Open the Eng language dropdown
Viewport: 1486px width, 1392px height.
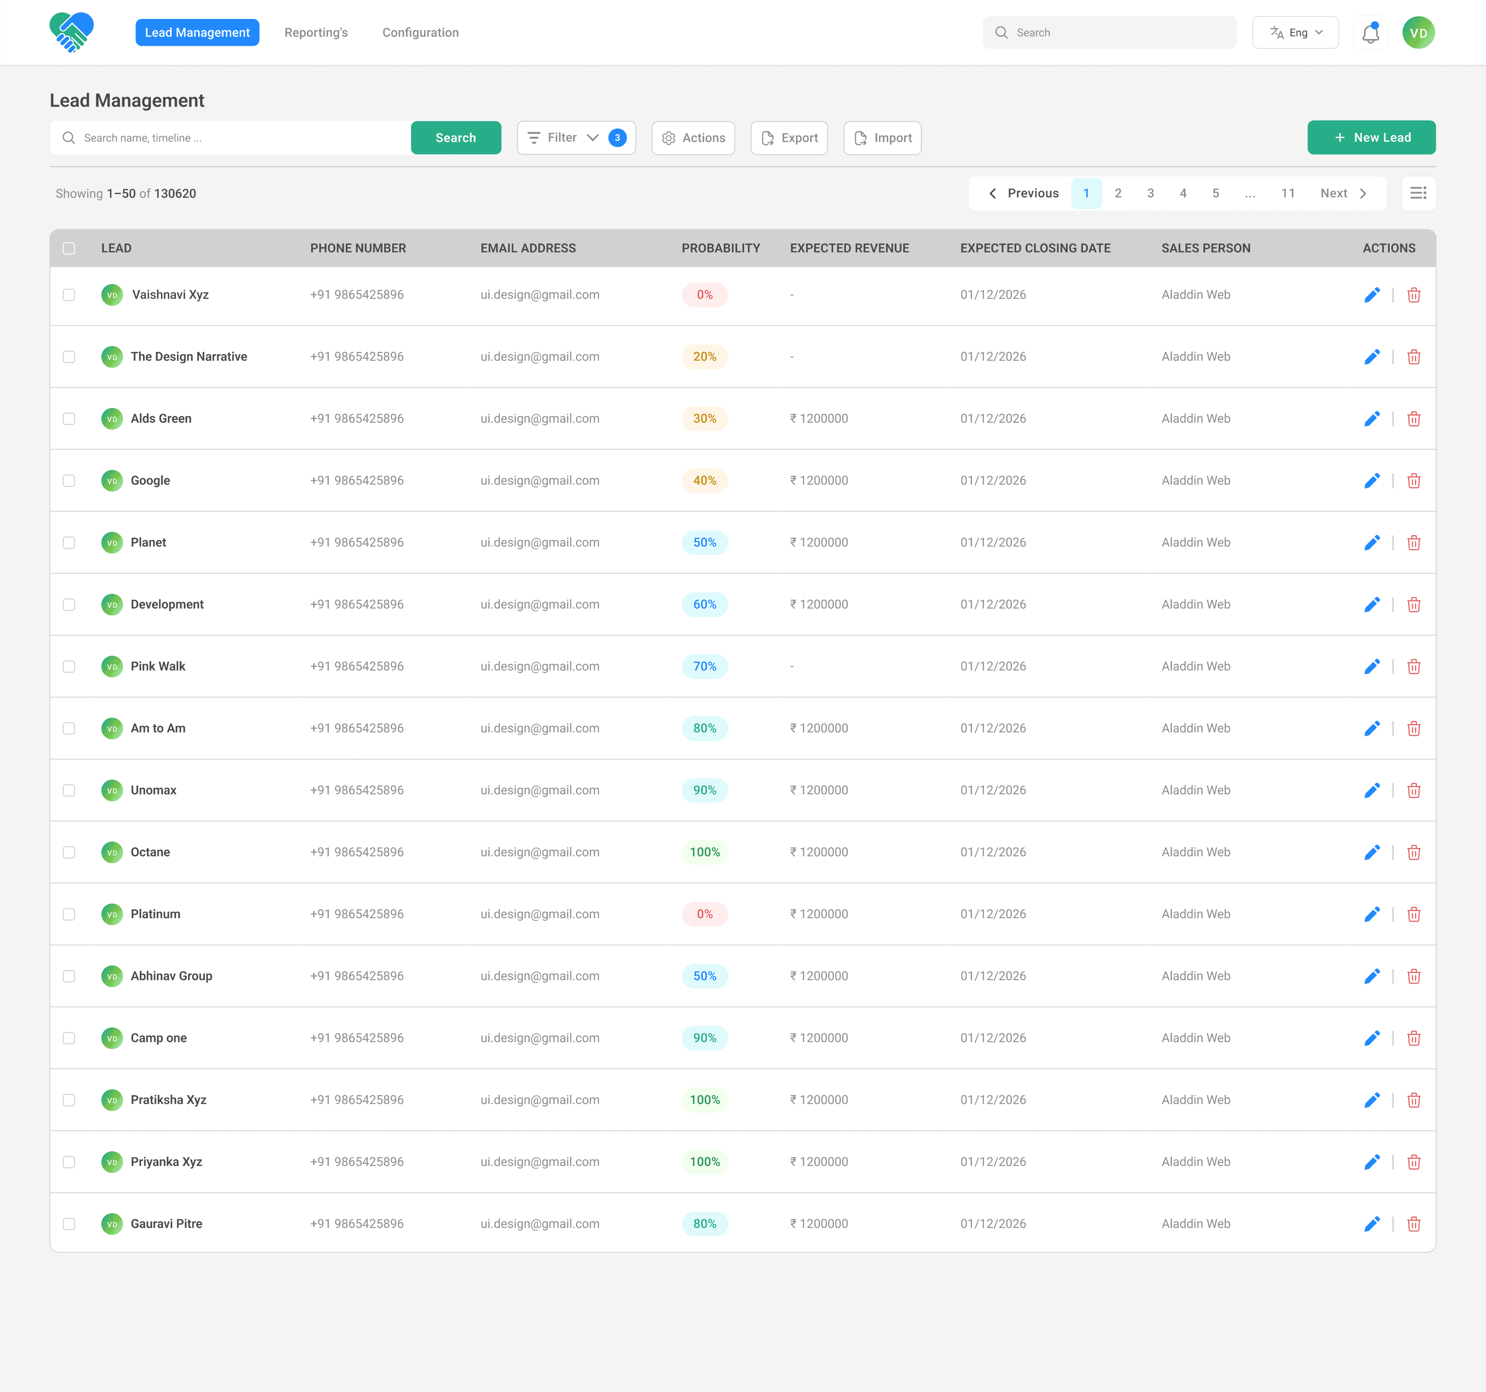pos(1295,33)
